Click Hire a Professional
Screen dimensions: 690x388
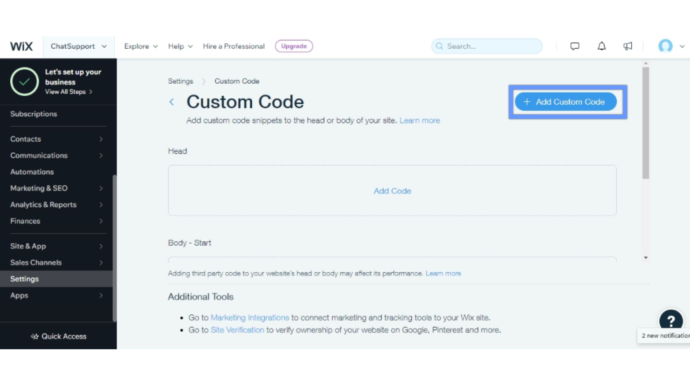[234, 46]
